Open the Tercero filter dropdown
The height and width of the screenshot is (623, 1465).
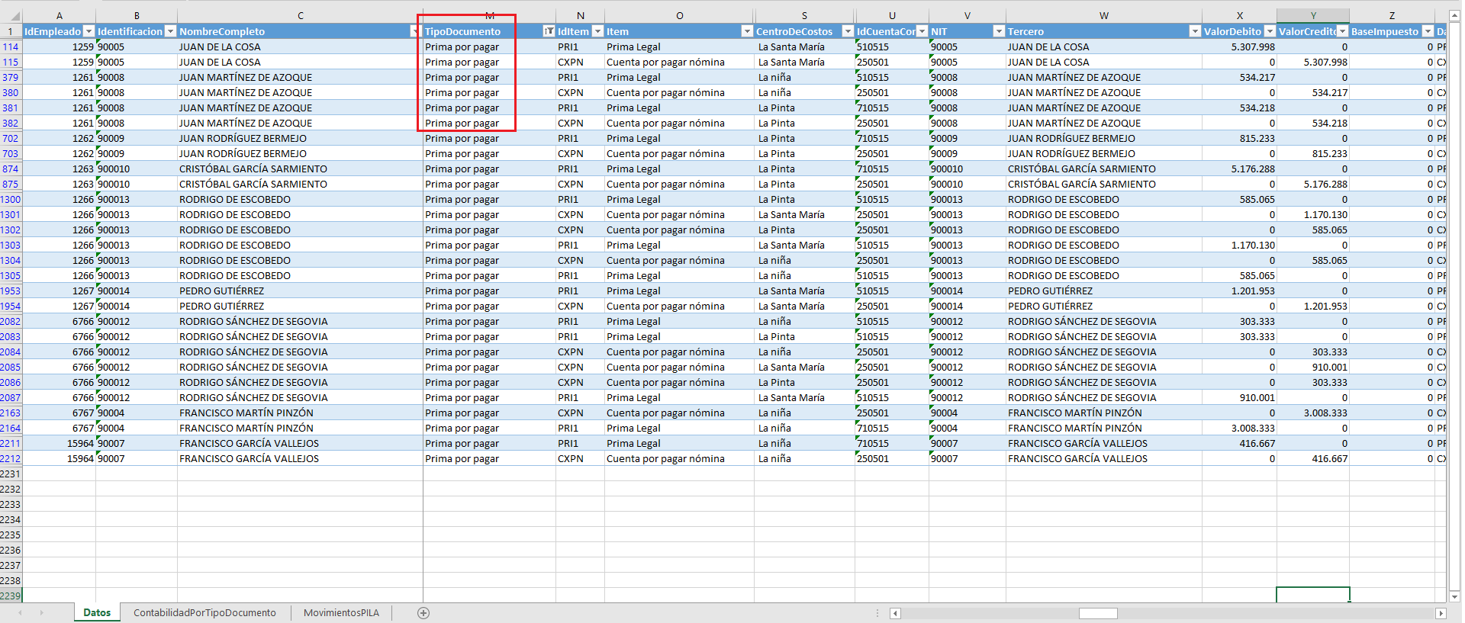[x=1195, y=31]
